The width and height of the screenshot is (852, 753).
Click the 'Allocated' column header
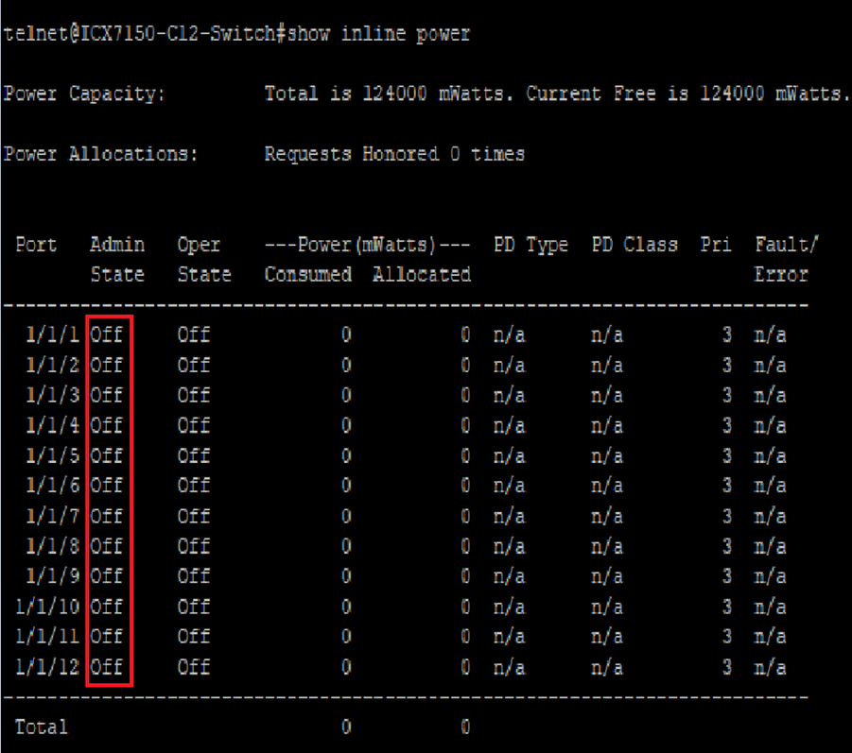click(x=422, y=275)
